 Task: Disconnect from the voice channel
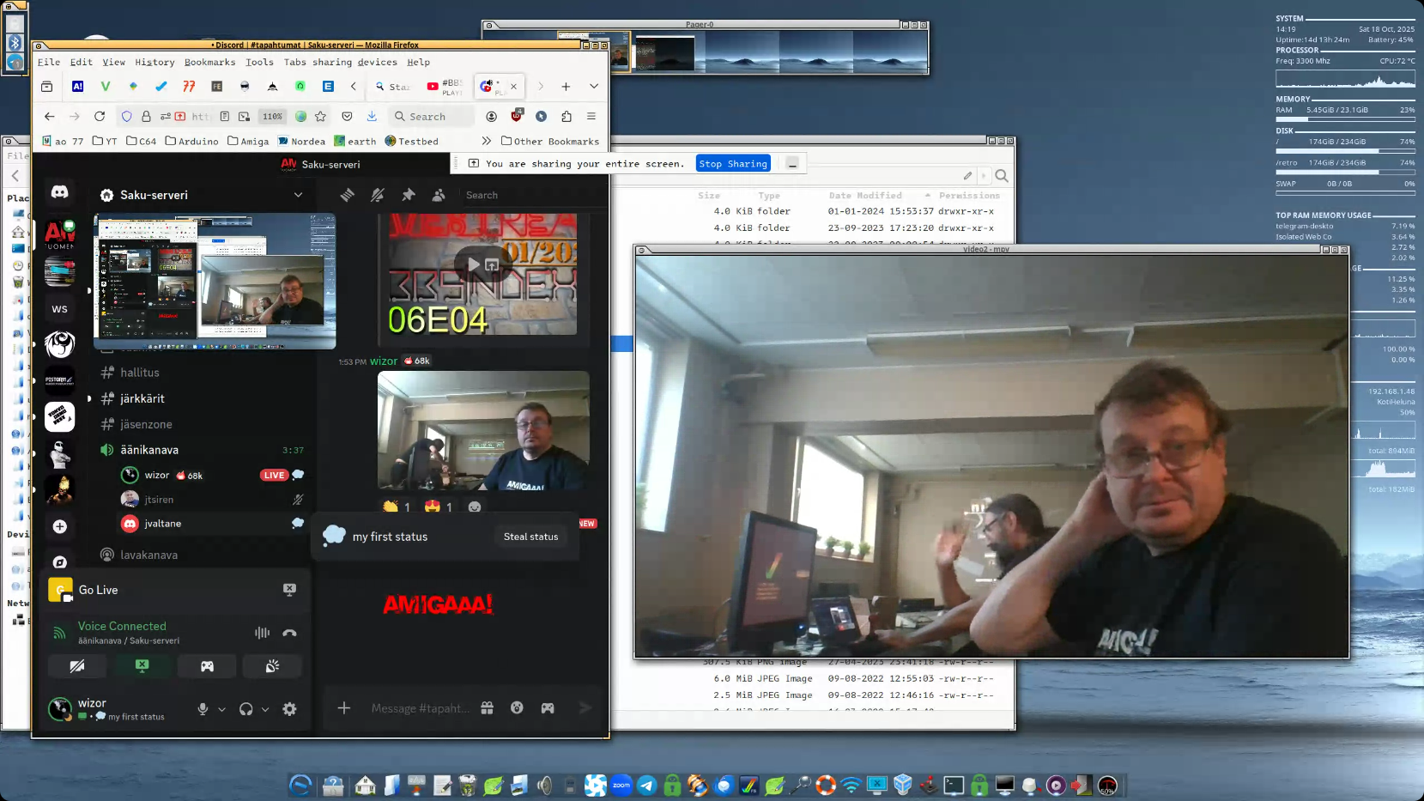point(289,634)
